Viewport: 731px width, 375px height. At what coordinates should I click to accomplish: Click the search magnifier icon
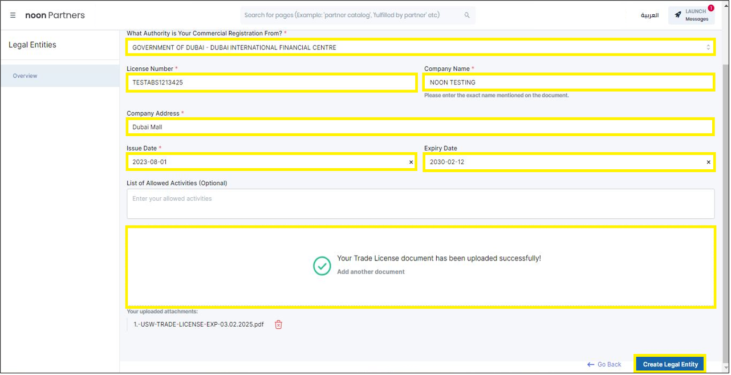(467, 15)
